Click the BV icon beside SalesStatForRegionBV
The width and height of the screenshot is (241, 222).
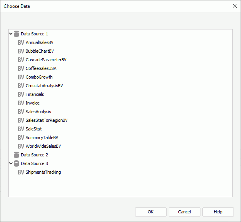pos(21,120)
